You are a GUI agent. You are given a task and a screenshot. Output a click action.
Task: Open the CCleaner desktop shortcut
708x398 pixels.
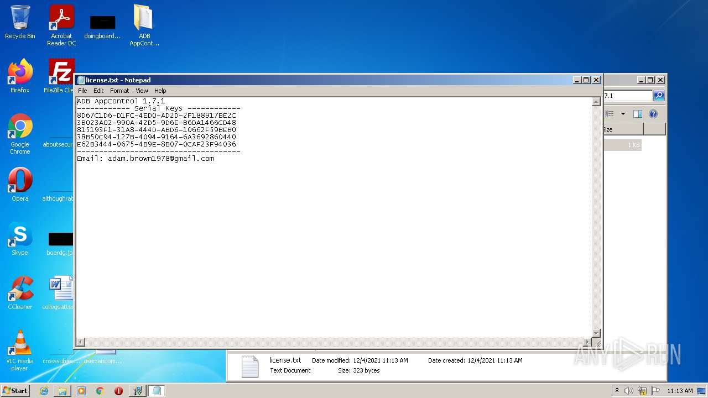[x=20, y=293]
